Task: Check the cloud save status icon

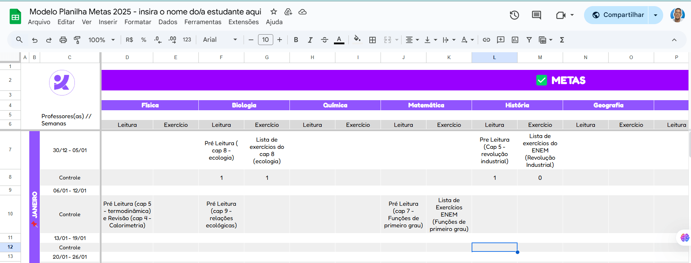Action: click(302, 12)
